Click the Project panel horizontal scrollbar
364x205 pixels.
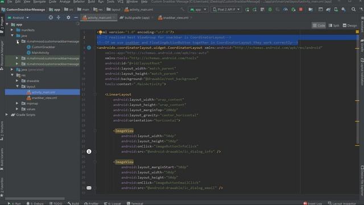[x=35, y=199]
